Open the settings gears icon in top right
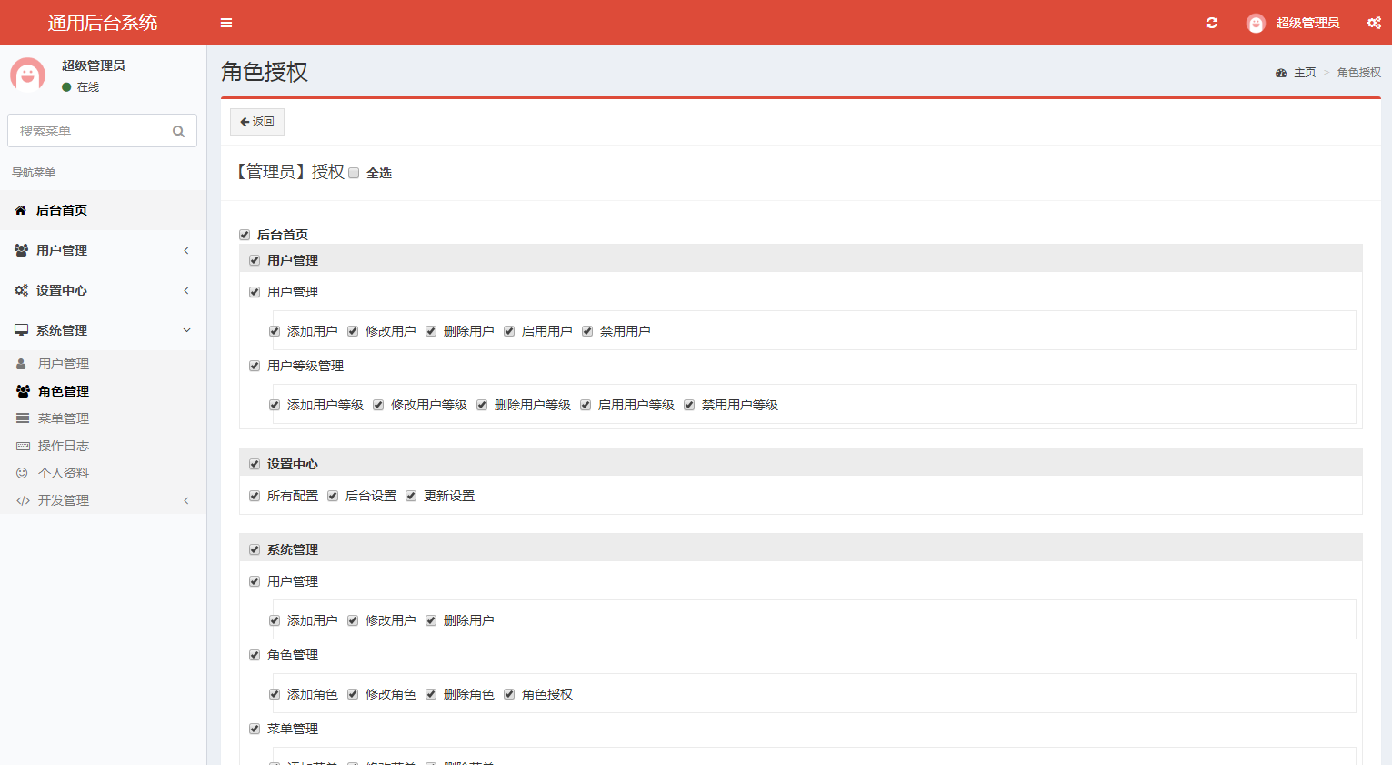This screenshot has height=765, width=1392. [x=1374, y=23]
